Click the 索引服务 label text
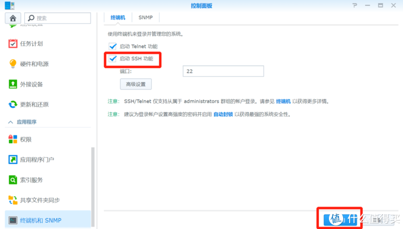 [31, 180]
